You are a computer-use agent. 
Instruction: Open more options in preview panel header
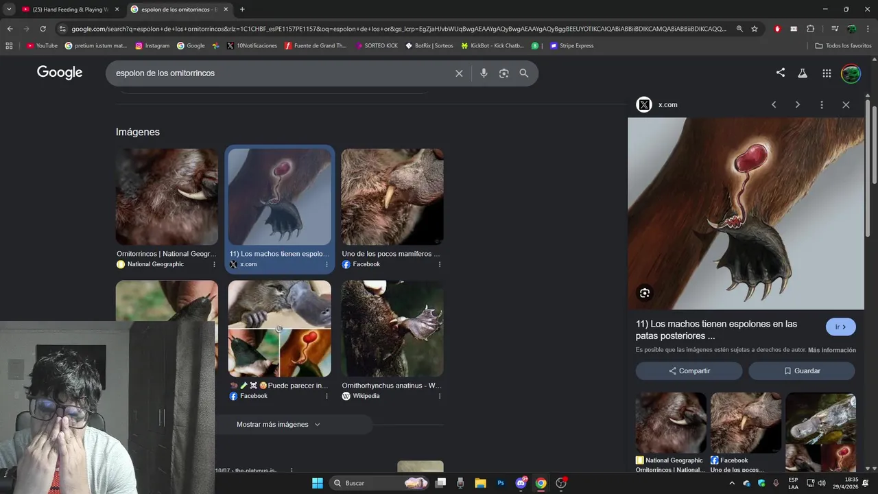coord(822,105)
